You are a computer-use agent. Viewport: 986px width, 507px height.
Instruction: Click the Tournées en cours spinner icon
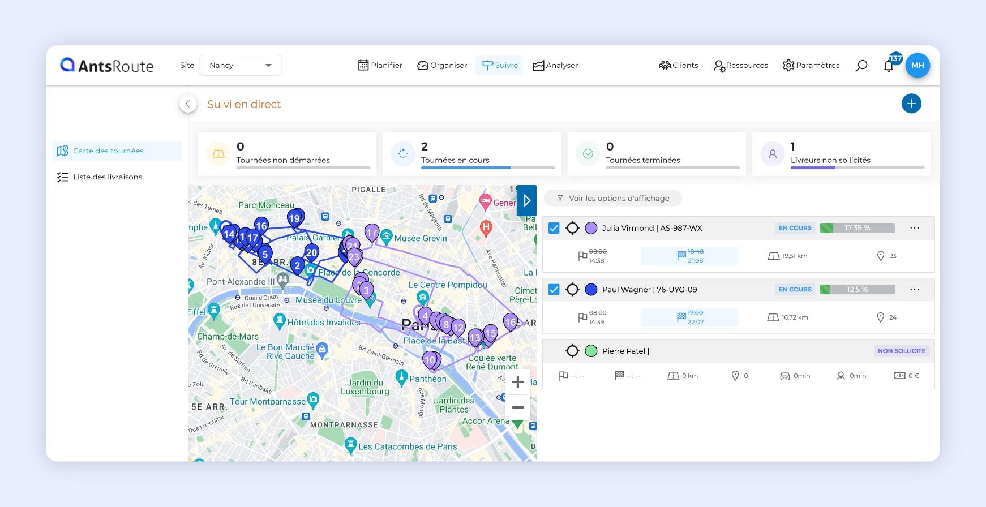pos(403,154)
